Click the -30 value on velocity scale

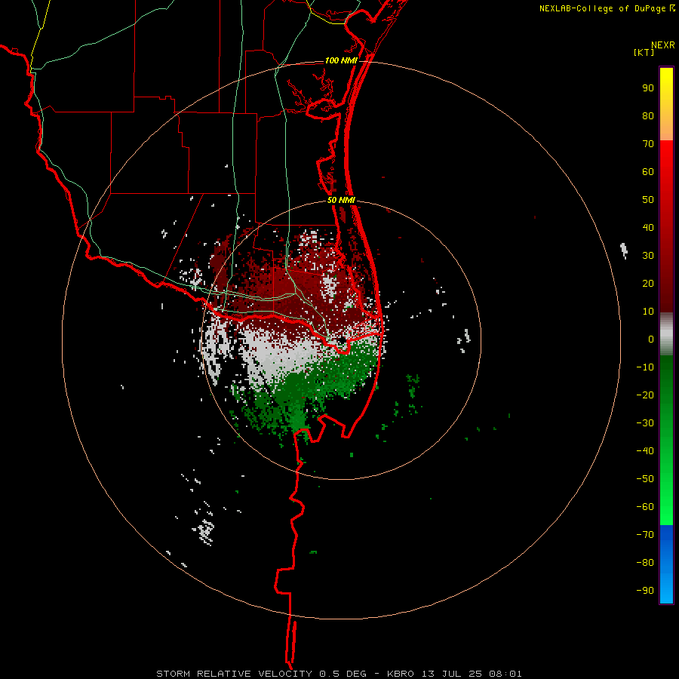pos(645,423)
